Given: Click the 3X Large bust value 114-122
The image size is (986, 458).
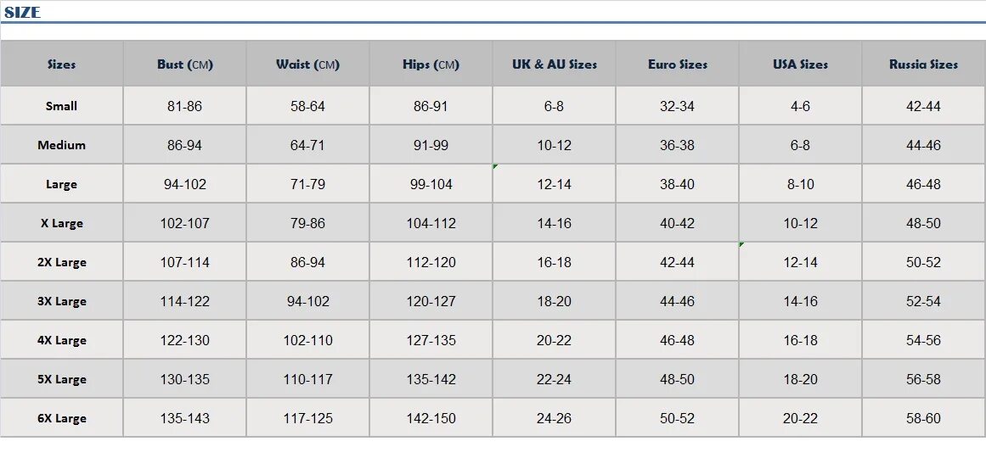Looking at the screenshot, I should 185,301.
